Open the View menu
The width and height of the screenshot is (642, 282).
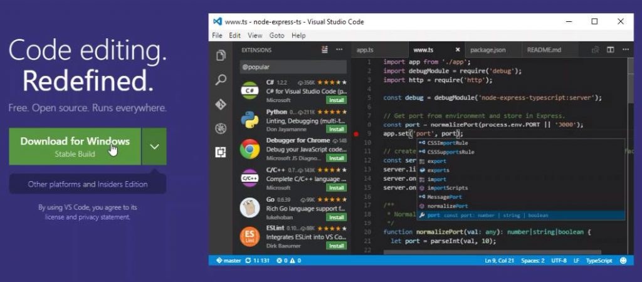tap(255, 36)
